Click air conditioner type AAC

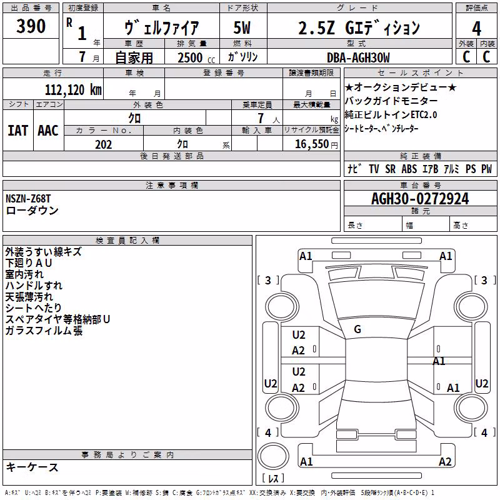pos(48,131)
